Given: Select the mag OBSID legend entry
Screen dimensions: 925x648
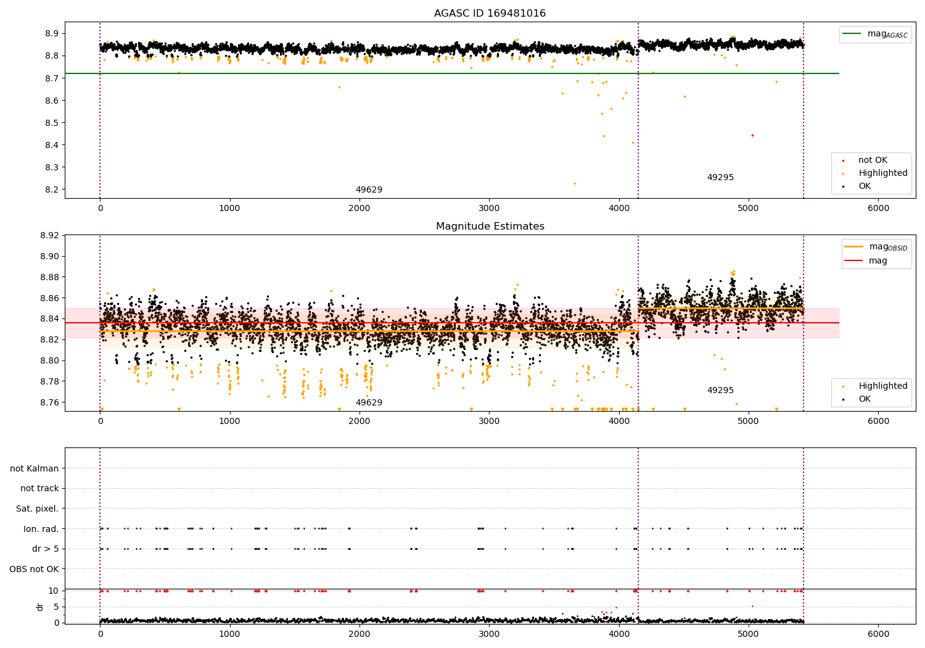Looking at the screenshot, I should 876,247.
